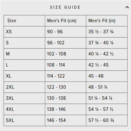Select the XS size cell
The height and width of the screenshot is (131, 131).
tap(25, 32)
